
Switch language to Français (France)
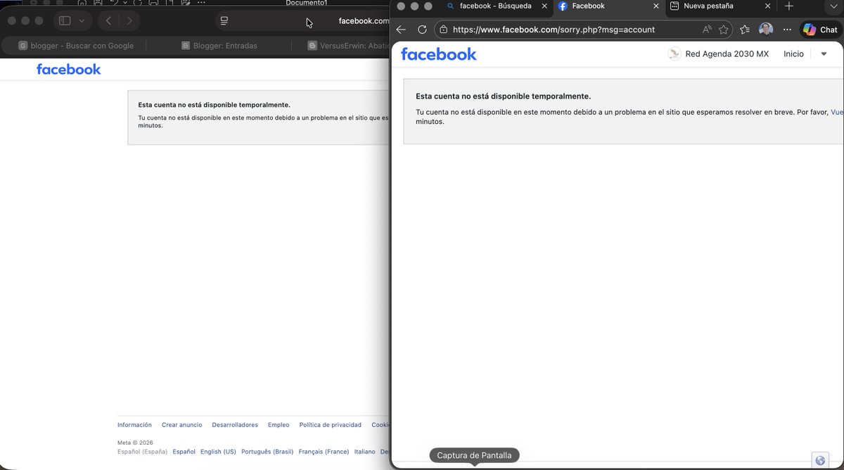(324, 452)
